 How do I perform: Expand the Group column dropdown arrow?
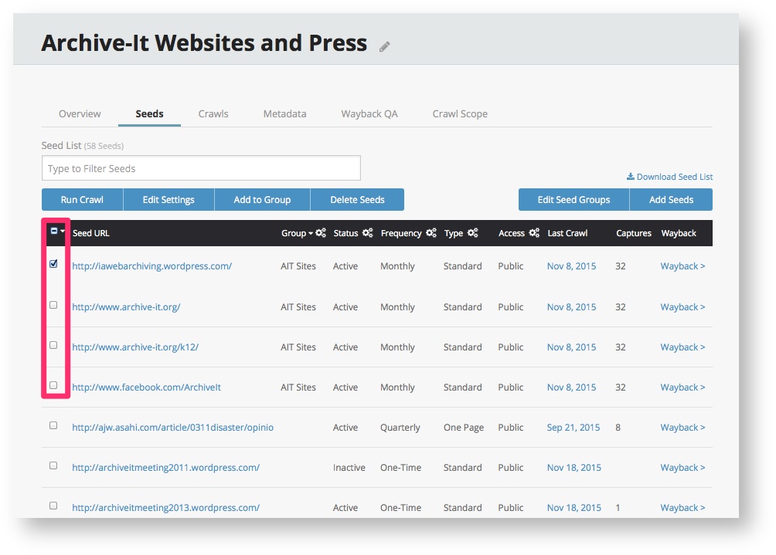311,234
